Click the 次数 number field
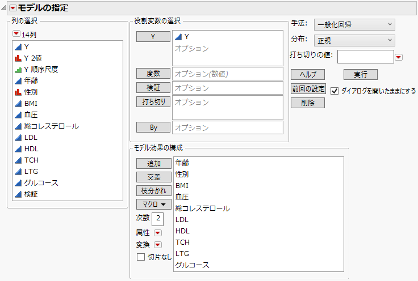 [157, 218]
